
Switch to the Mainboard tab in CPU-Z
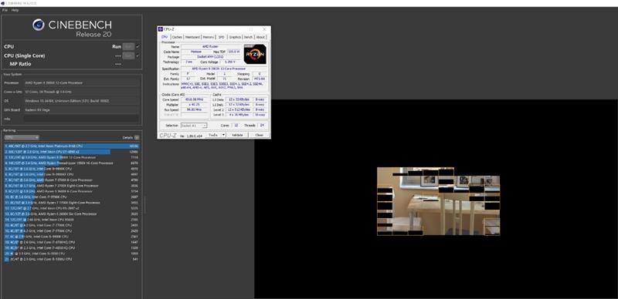pos(192,37)
